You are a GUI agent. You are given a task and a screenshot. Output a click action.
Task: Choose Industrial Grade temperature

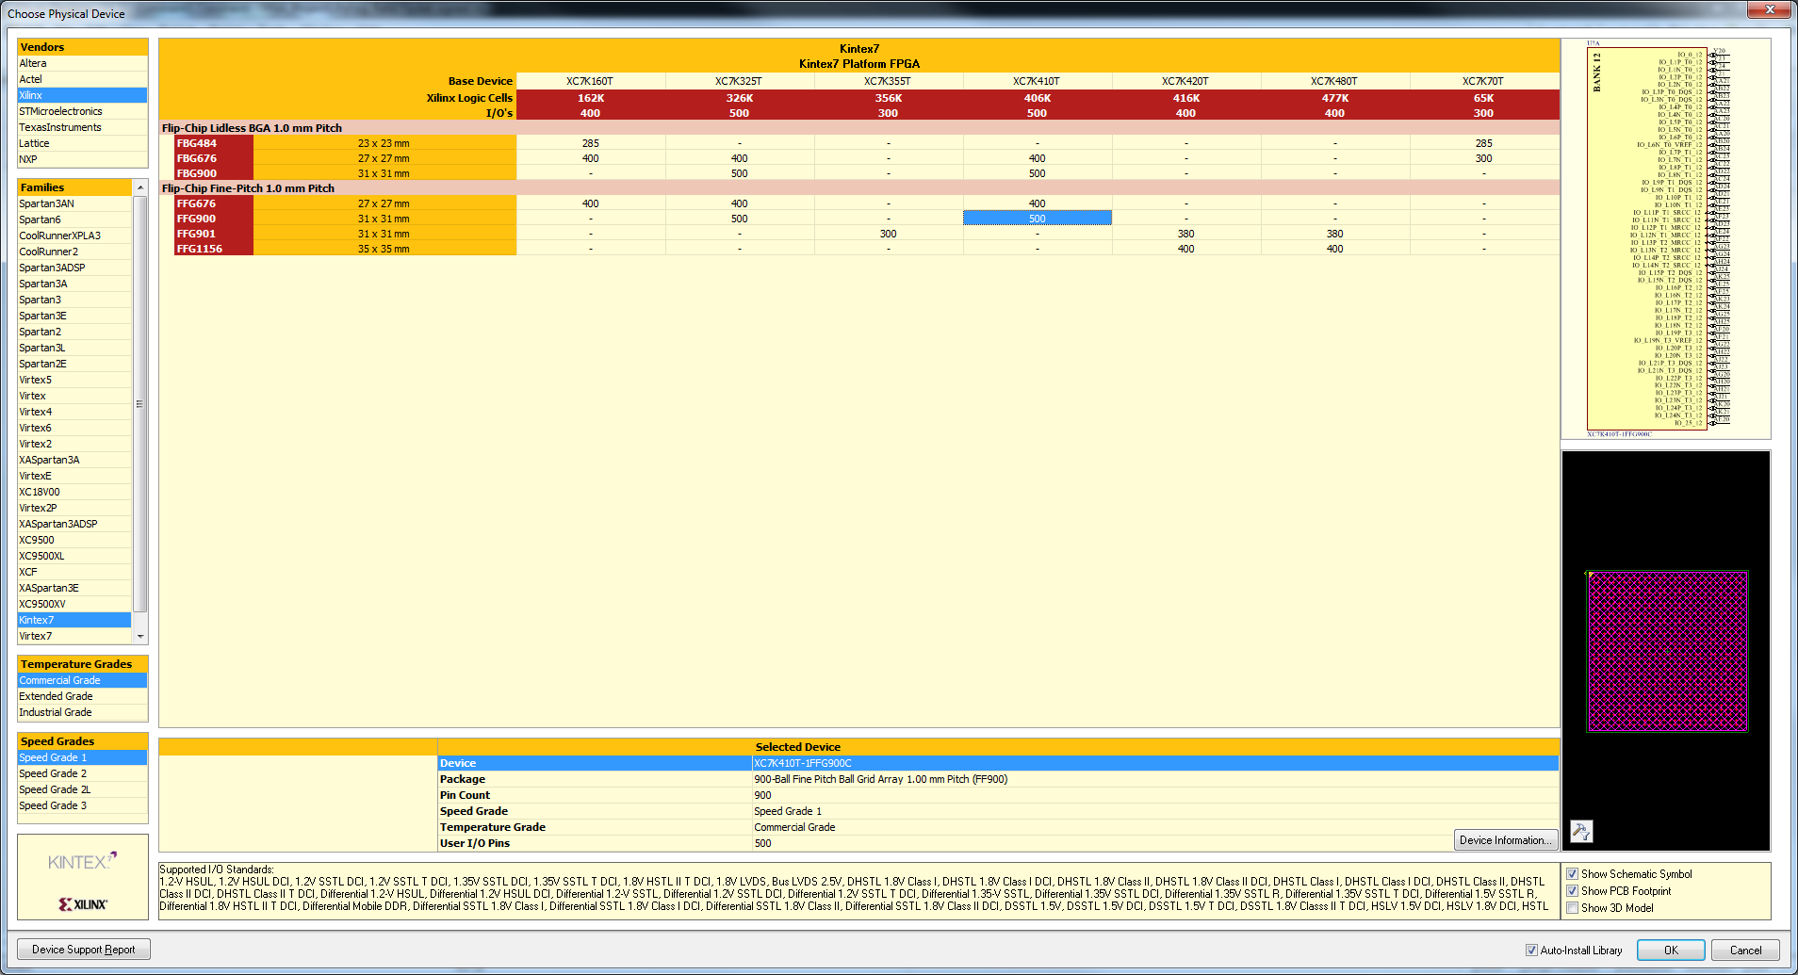tap(82, 712)
